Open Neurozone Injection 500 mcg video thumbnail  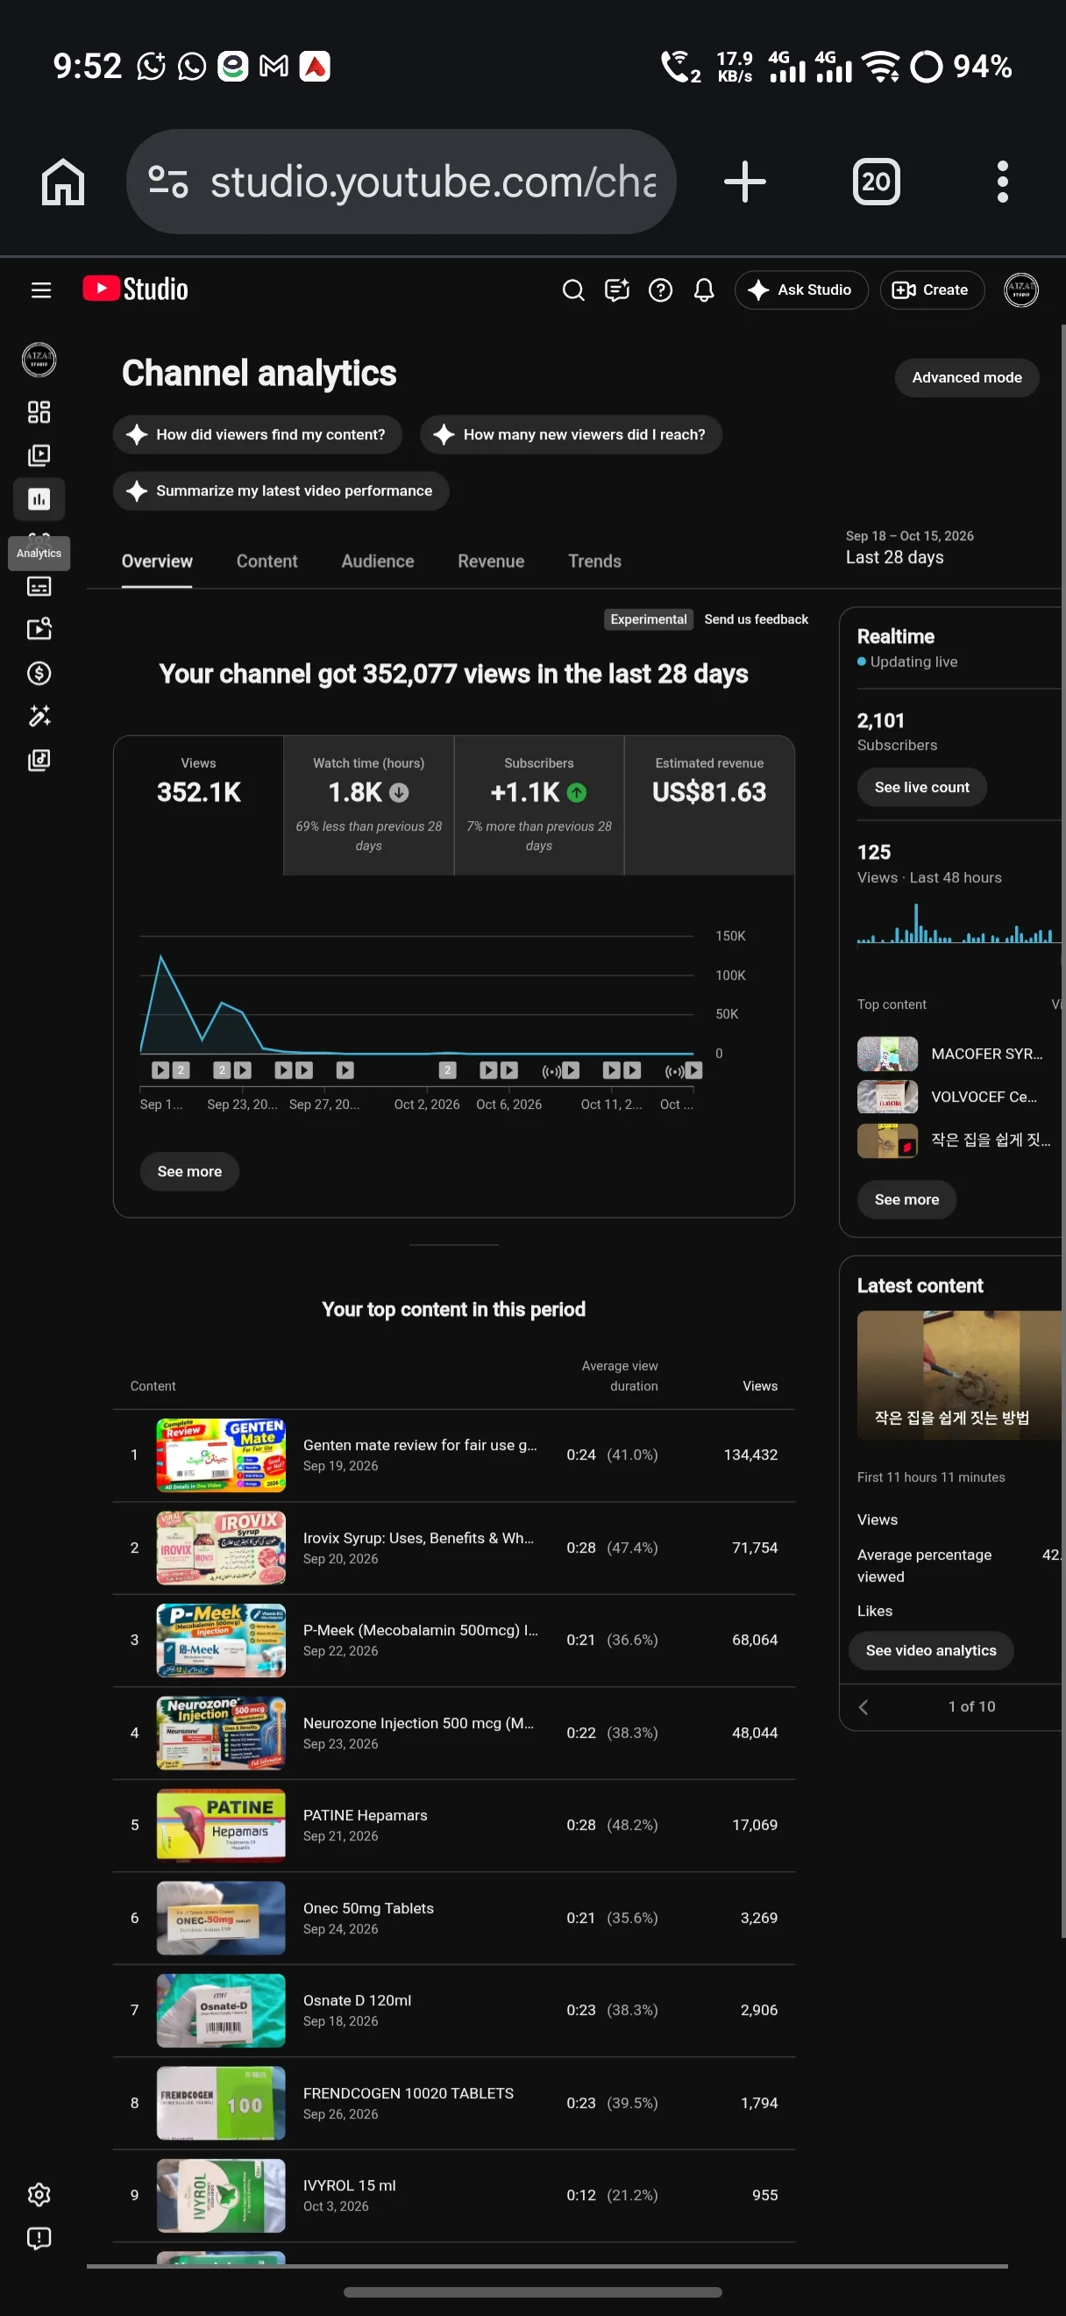221,1733
